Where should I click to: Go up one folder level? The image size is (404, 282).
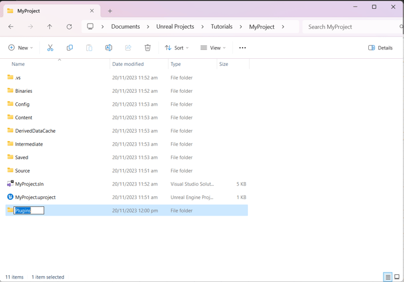pos(50,26)
